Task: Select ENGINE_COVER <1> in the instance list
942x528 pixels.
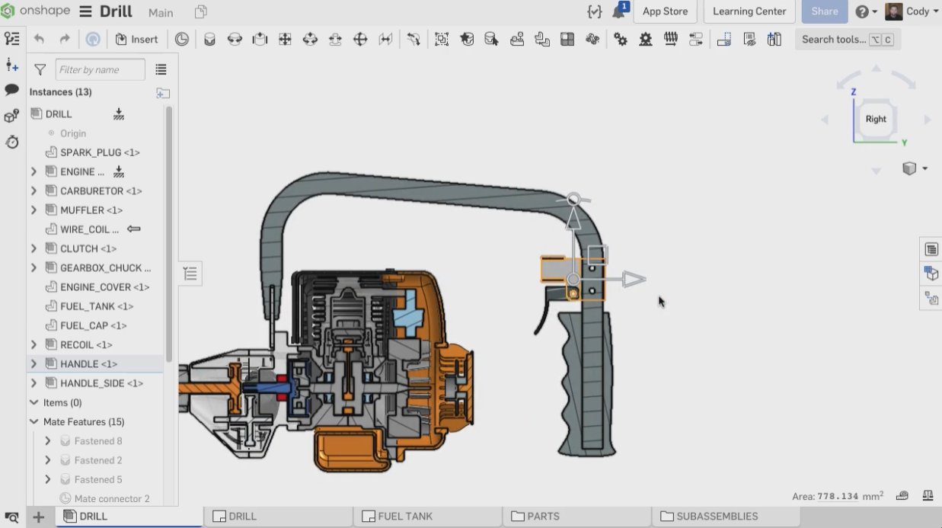Action: 104,287
